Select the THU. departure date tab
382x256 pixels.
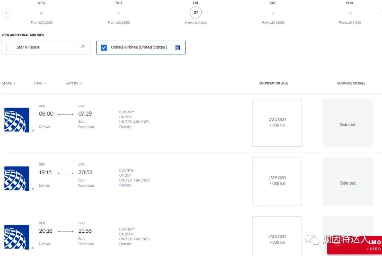pyautogui.click(x=118, y=13)
